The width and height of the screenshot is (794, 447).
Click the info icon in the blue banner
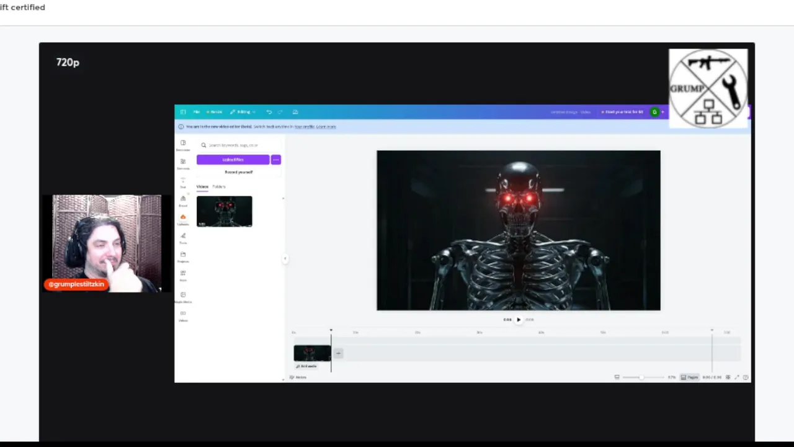[181, 127]
